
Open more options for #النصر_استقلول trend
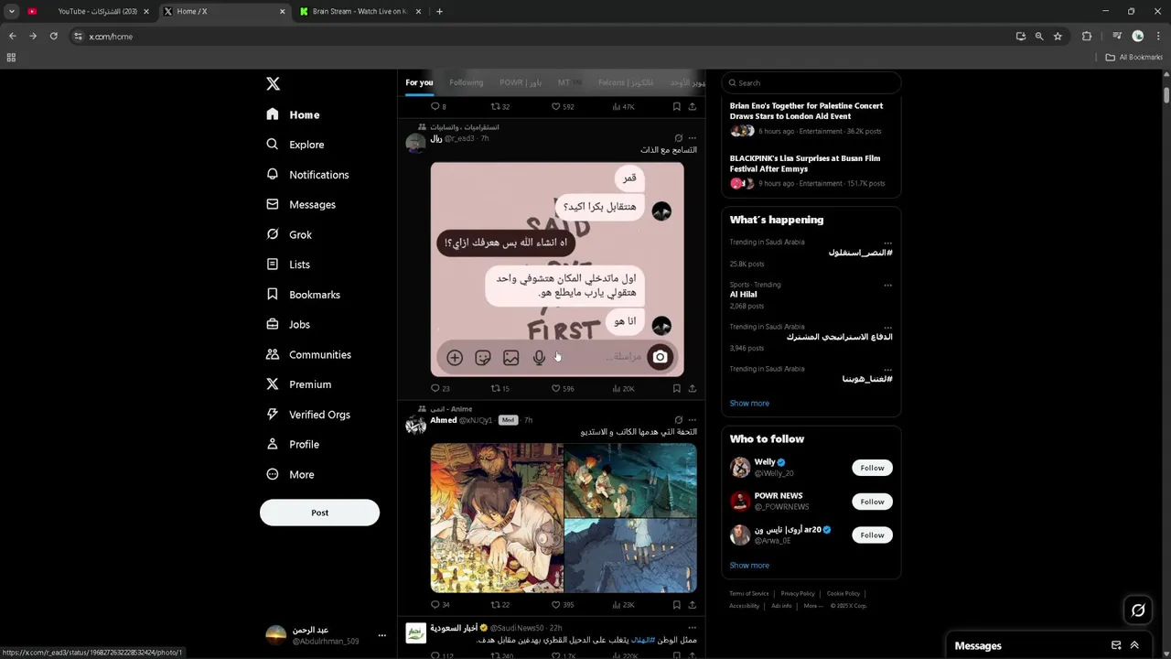tap(887, 243)
